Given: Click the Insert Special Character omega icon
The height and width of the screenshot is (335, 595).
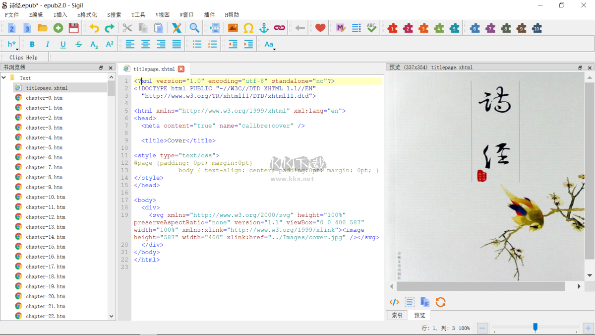Looking at the screenshot, I should click(248, 28).
